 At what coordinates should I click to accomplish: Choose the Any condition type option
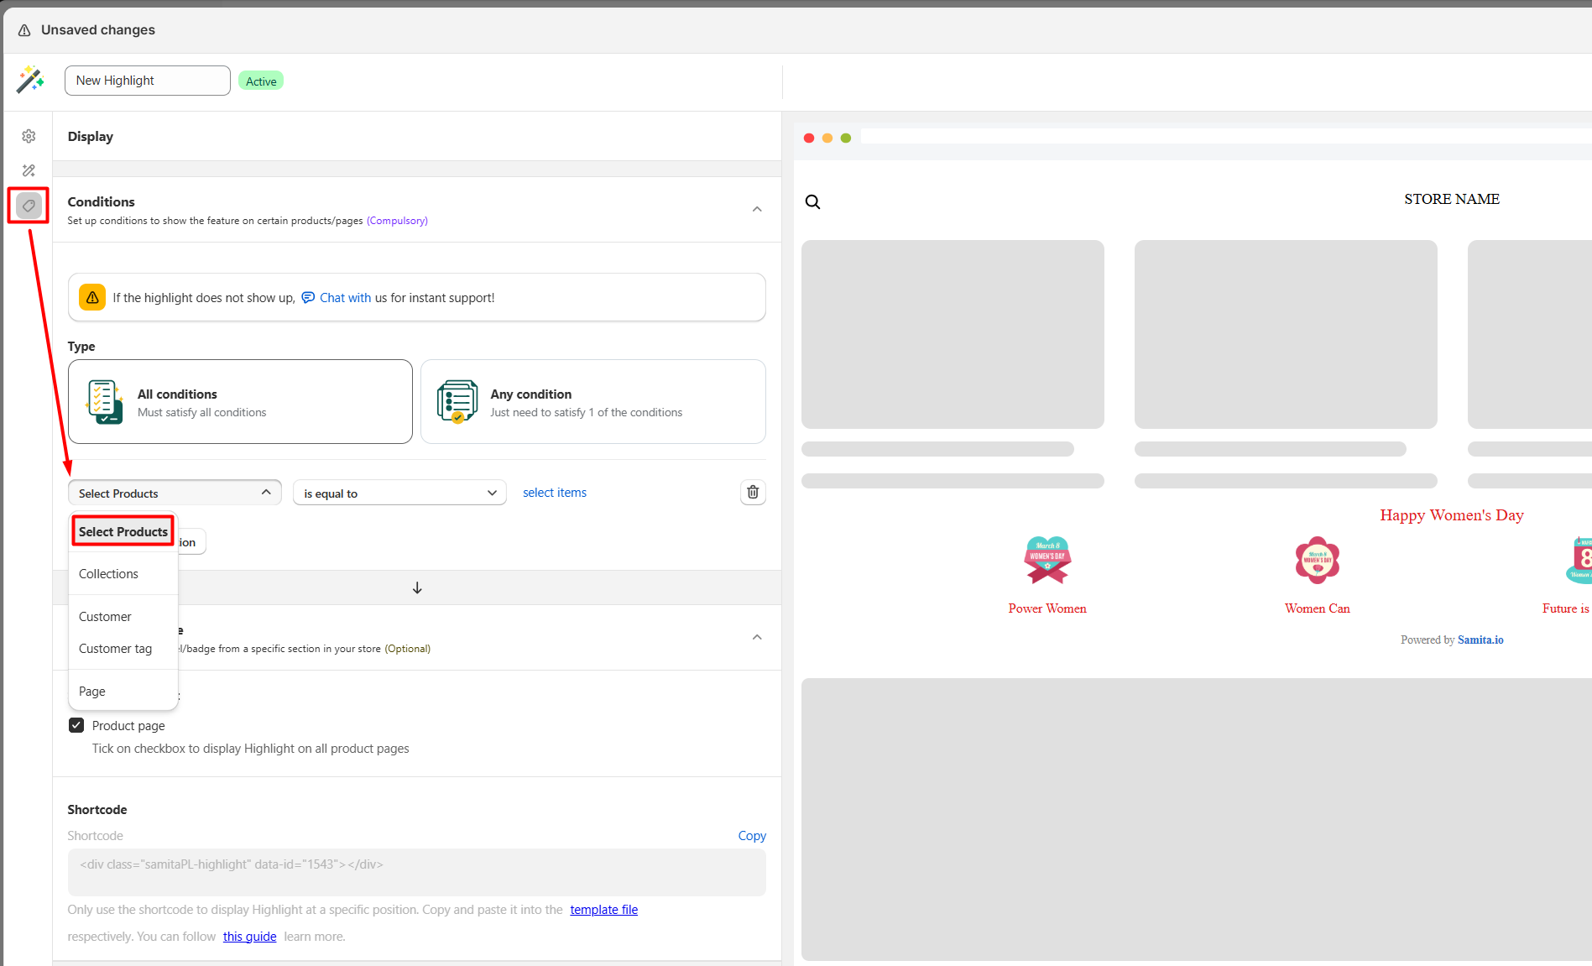pyautogui.click(x=592, y=402)
